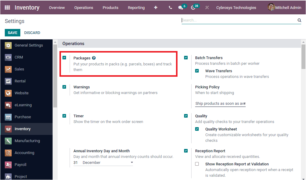Open the annual inventory month dropdown
Viewport: 306px width, 180px height.
tap(131, 162)
